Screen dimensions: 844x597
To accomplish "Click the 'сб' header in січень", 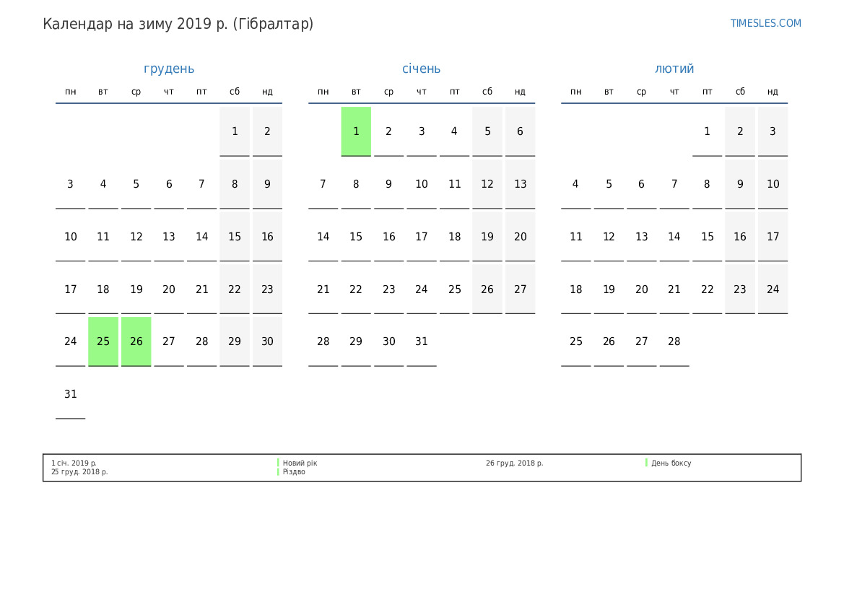I will tap(487, 92).
